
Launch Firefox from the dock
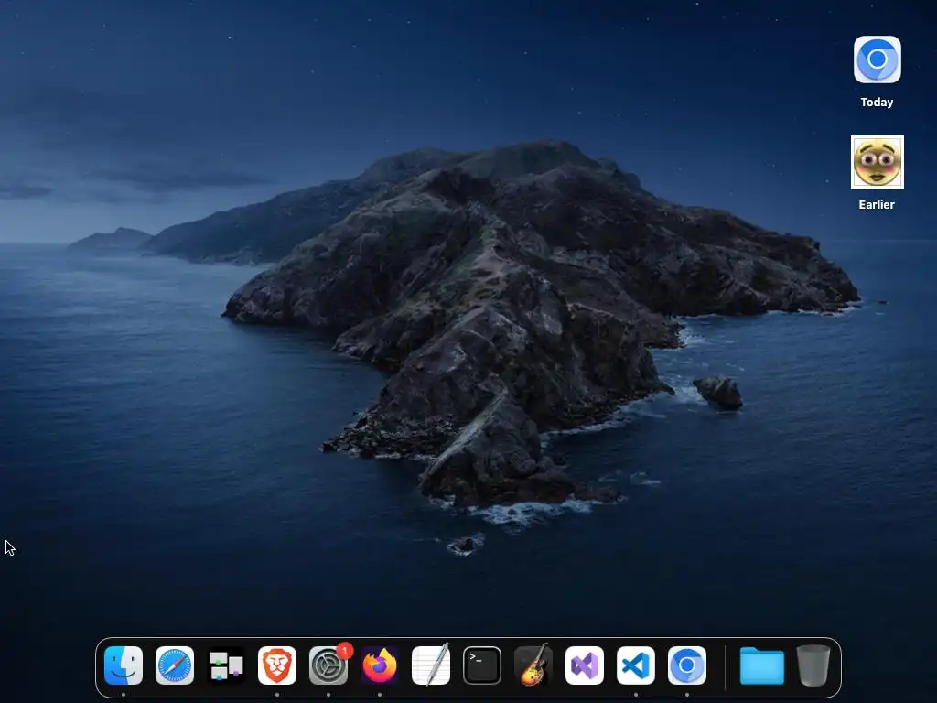380,665
